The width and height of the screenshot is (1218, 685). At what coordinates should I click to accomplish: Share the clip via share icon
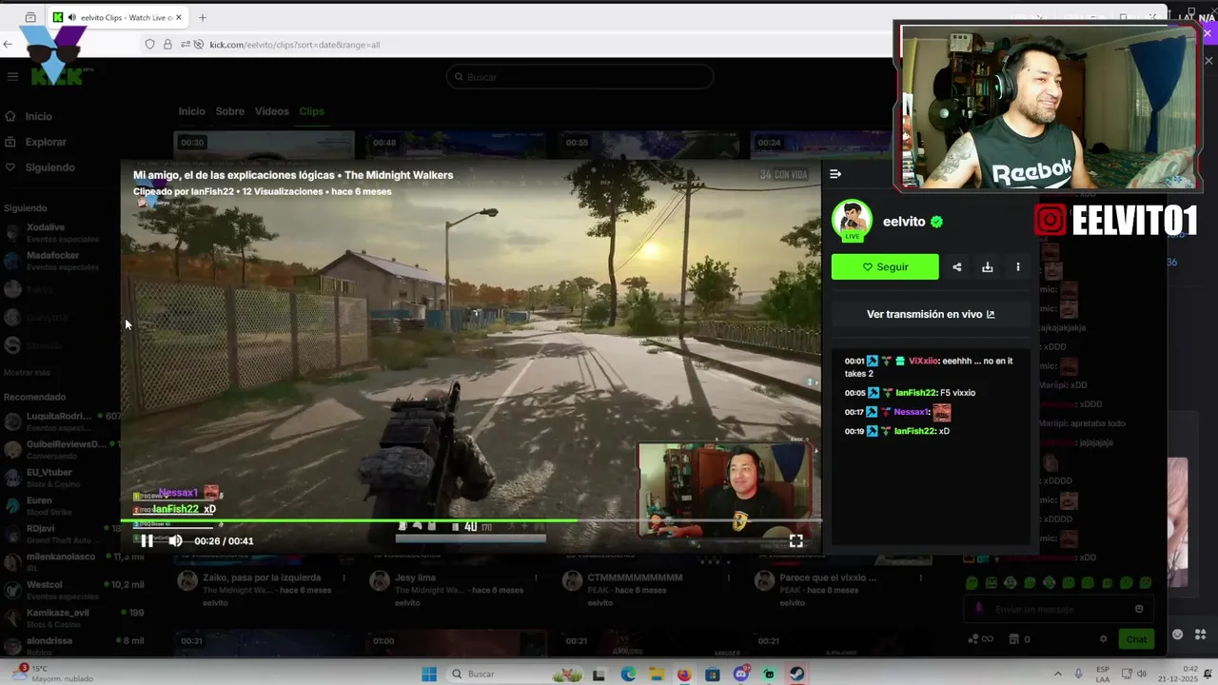pos(957,267)
